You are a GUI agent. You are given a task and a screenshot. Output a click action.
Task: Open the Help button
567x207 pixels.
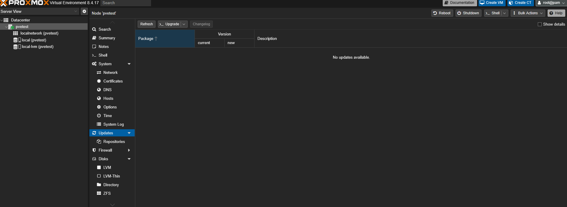click(x=556, y=13)
